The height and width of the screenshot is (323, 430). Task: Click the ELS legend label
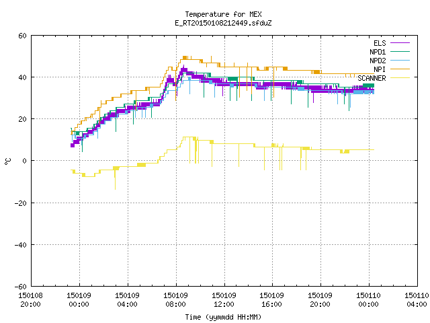(380, 43)
